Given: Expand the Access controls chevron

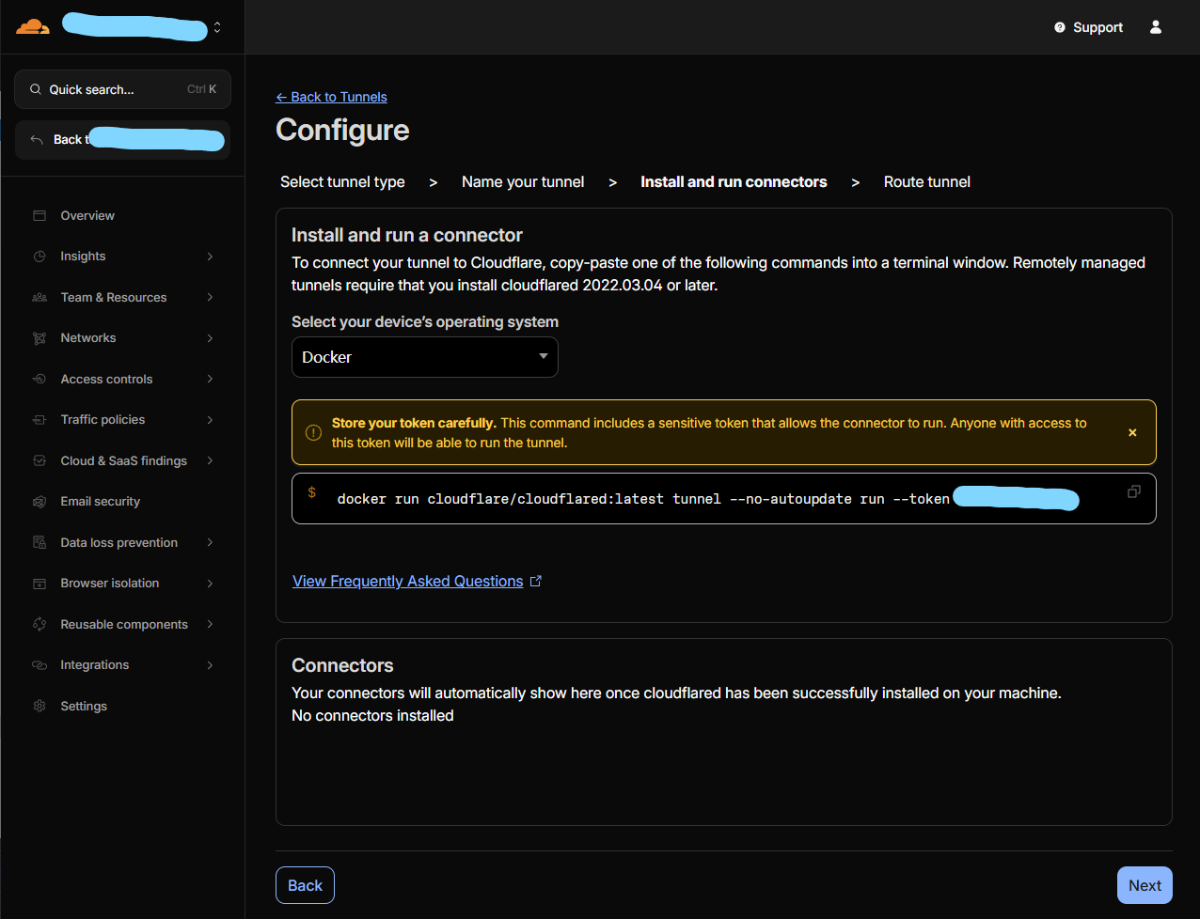Looking at the screenshot, I should pos(210,380).
